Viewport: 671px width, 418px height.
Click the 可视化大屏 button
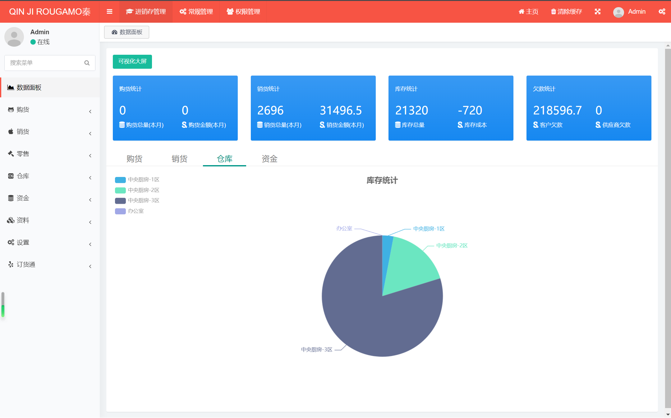click(132, 62)
